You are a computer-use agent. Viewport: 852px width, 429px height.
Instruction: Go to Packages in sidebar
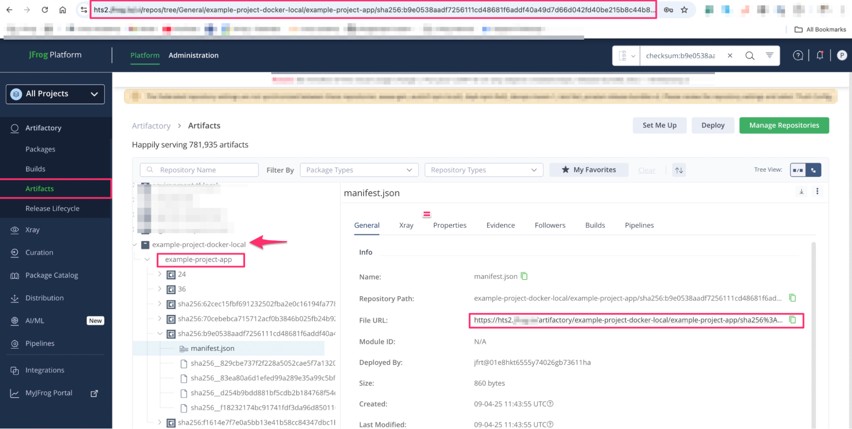(40, 149)
